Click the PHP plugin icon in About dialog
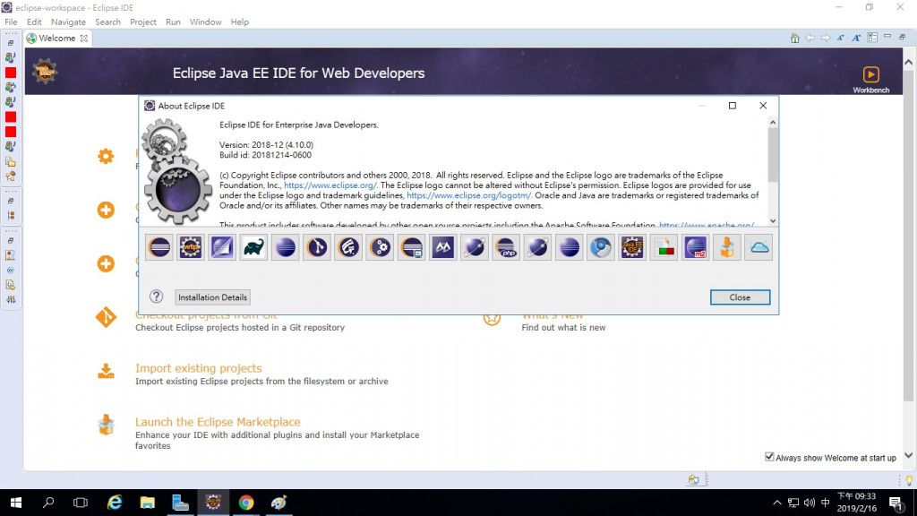Viewport: 917px width, 516px height. pyautogui.click(x=506, y=247)
